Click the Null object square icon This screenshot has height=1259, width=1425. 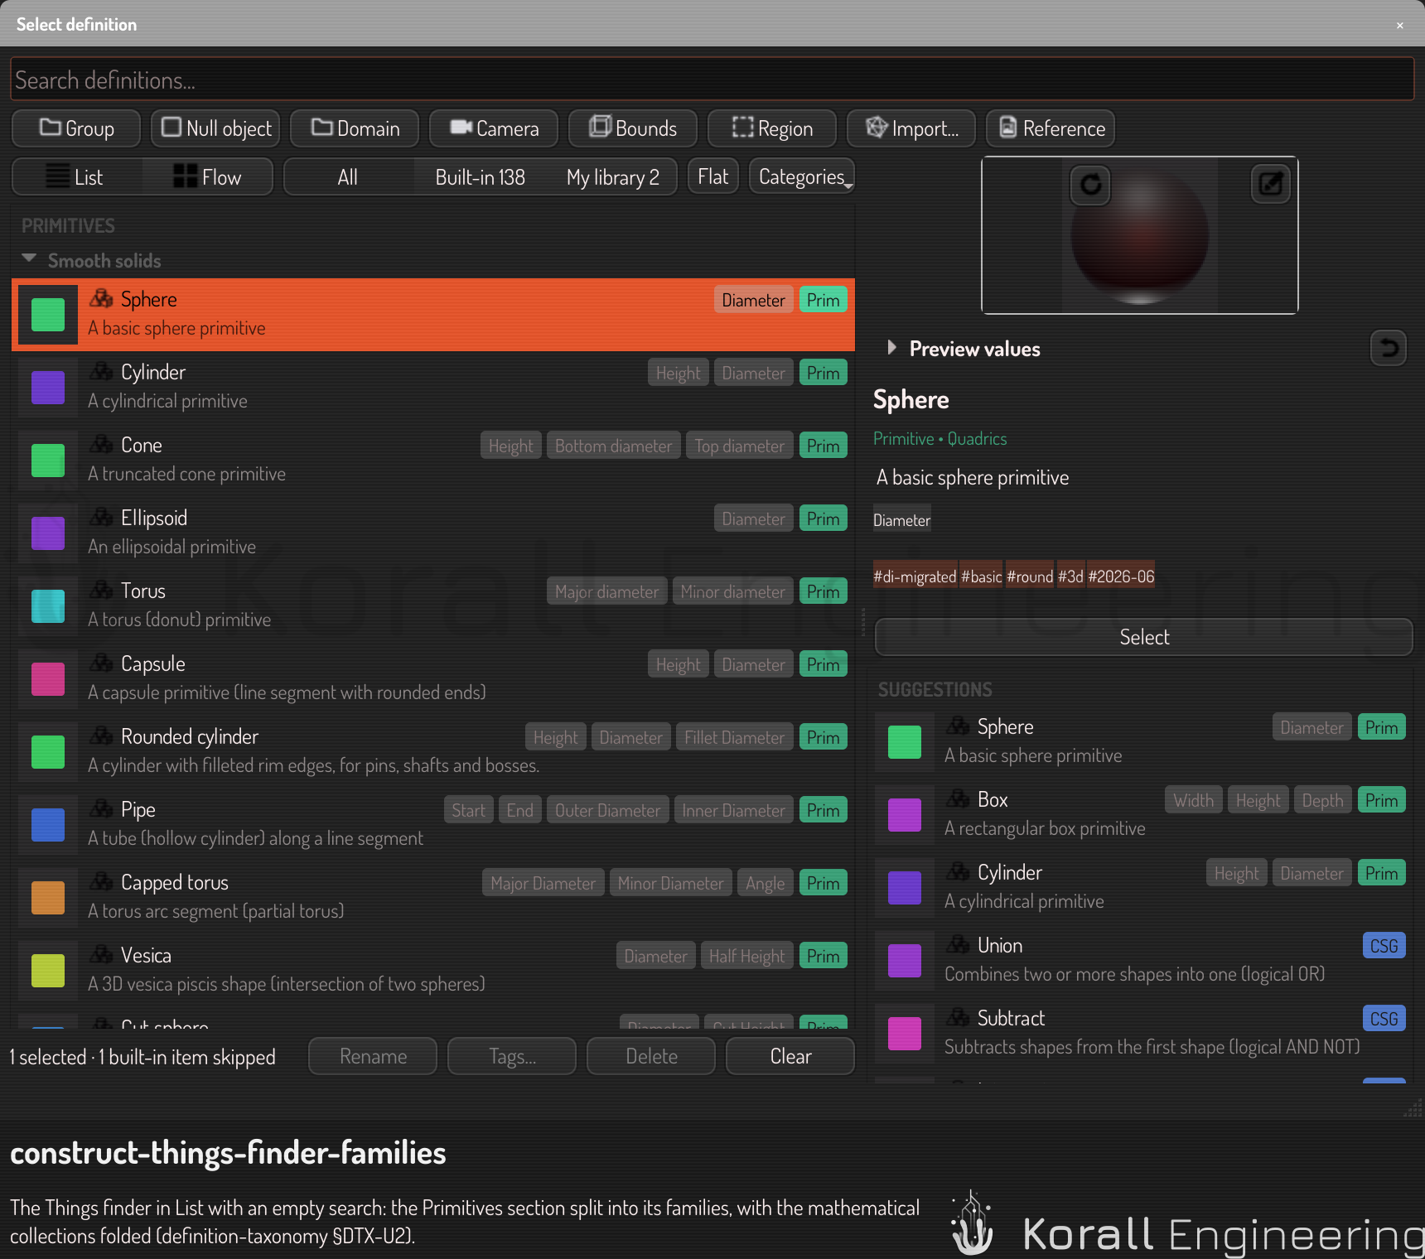tap(171, 128)
